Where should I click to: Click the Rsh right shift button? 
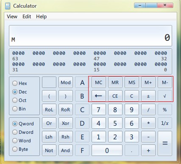(66, 137)
